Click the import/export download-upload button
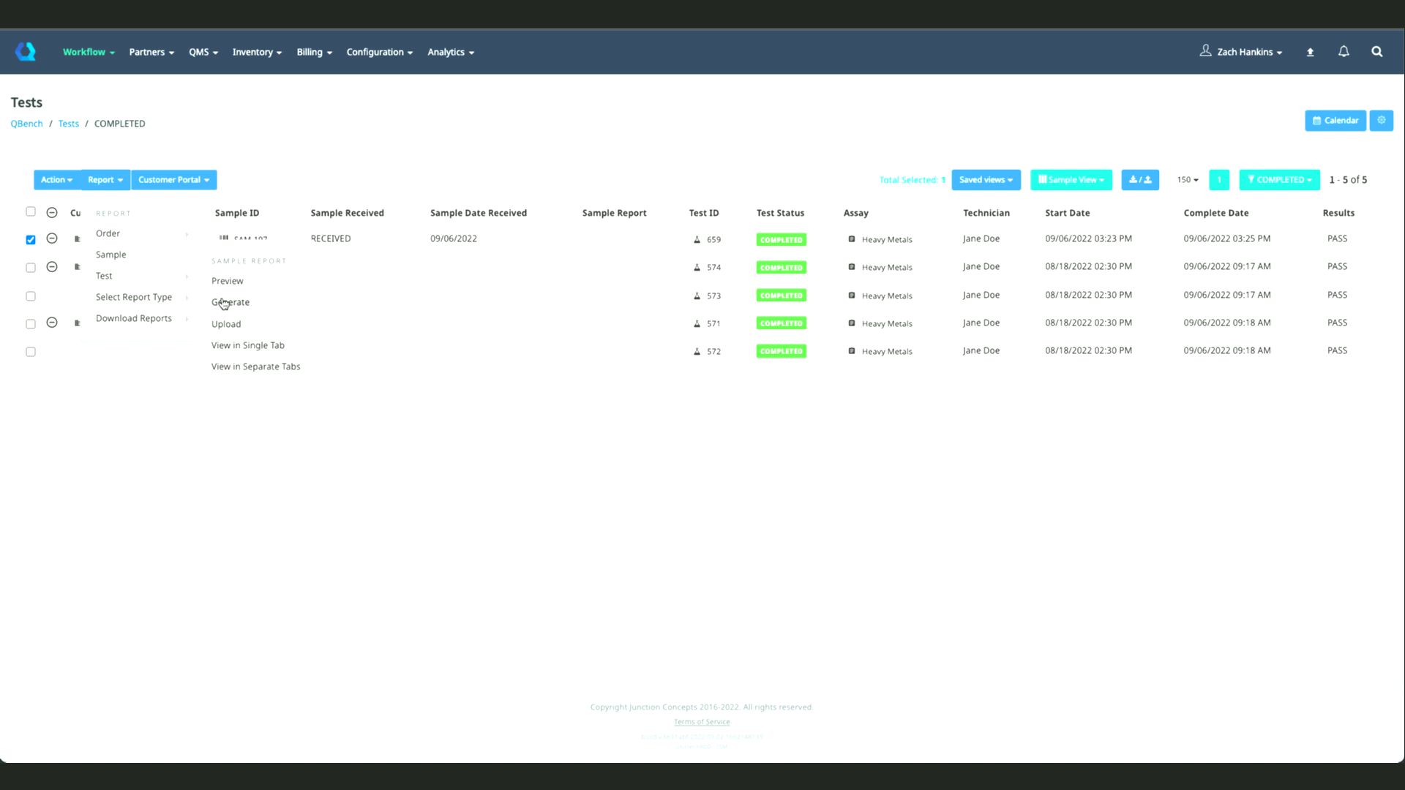 pos(1139,180)
